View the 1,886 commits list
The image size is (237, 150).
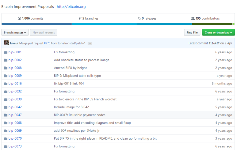click(x=31, y=18)
